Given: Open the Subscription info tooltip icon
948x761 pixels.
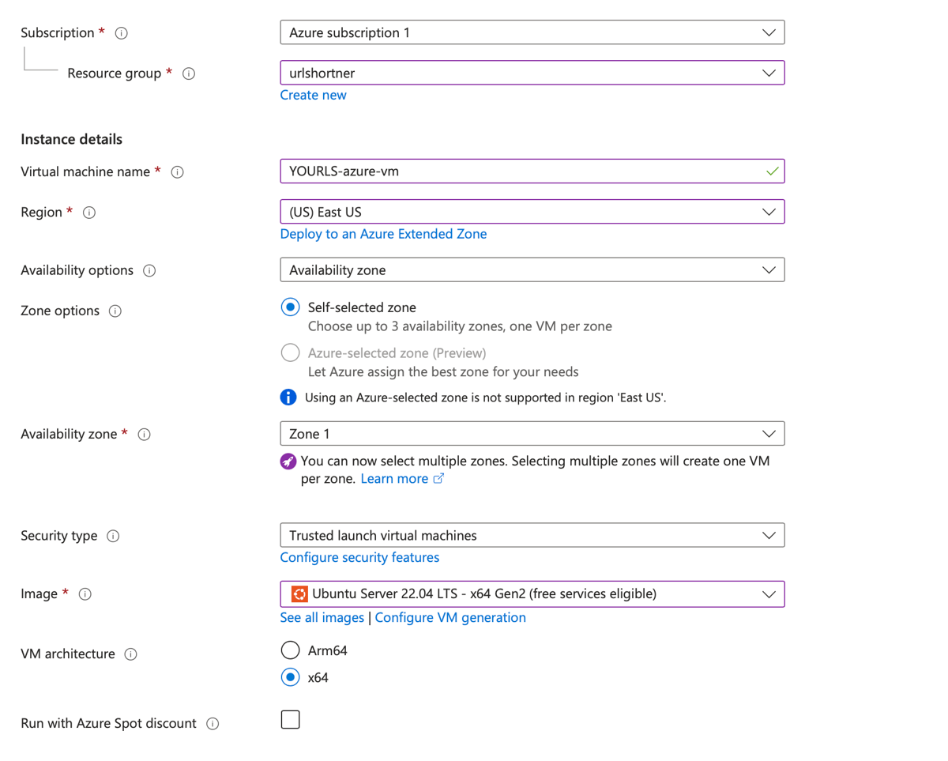Looking at the screenshot, I should tap(122, 33).
